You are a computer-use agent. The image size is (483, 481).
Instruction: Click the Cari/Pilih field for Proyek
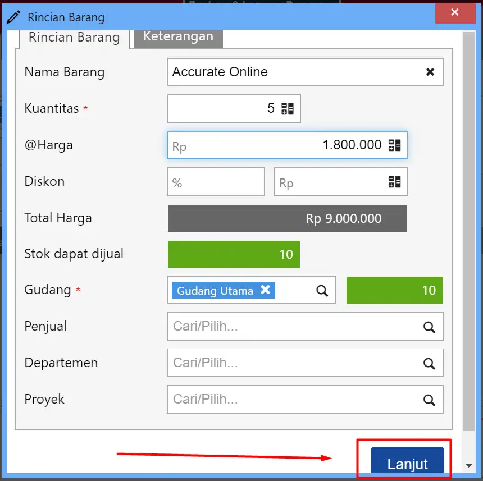pyautogui.click(x=292, y=400)
